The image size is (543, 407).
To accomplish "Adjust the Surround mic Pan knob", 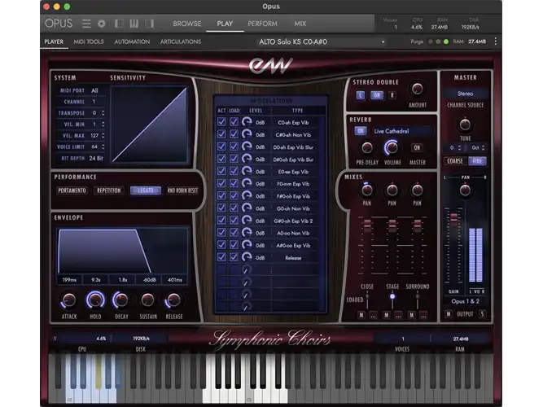I will 418,190.
